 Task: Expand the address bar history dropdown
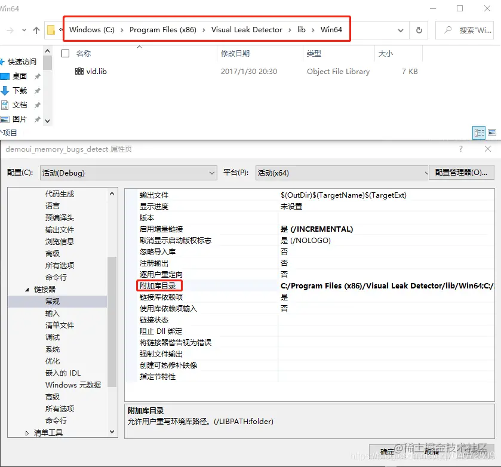pos(400,30)
